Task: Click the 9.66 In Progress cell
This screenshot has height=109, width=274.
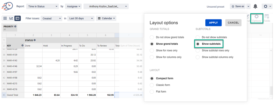Action: [69, 72]
